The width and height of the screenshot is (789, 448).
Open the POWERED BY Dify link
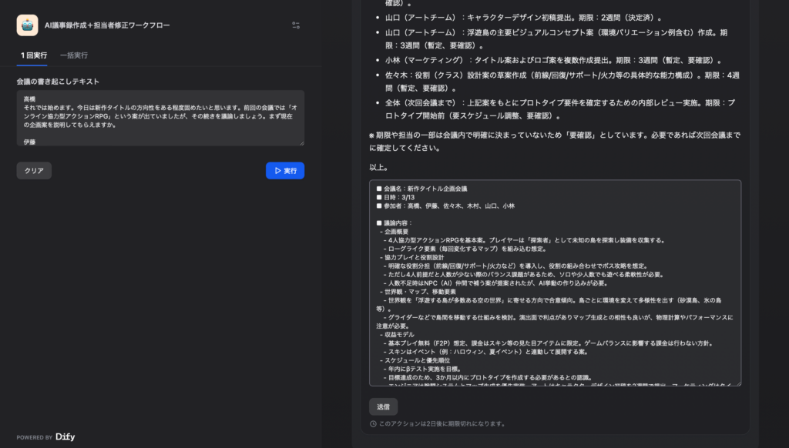(45, 436)
